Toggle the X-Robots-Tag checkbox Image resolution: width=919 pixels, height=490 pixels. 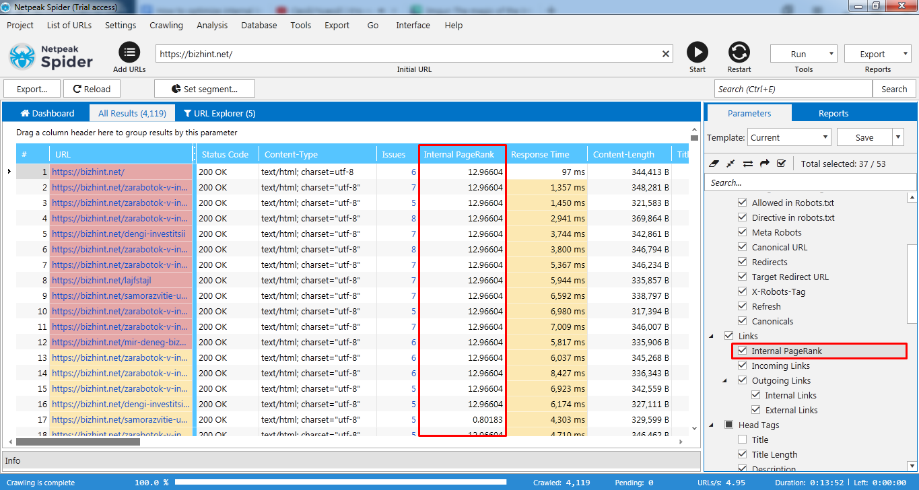pos(743,291)
